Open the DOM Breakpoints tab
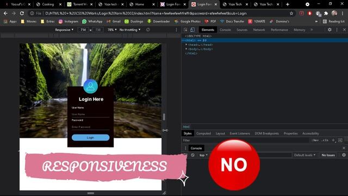Screen dimensions: 348x196 tap(266, 133)
